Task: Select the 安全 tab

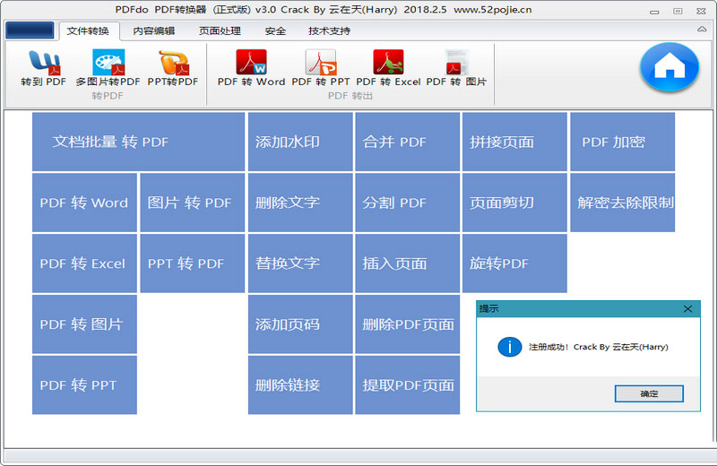Action: point(275,30)
